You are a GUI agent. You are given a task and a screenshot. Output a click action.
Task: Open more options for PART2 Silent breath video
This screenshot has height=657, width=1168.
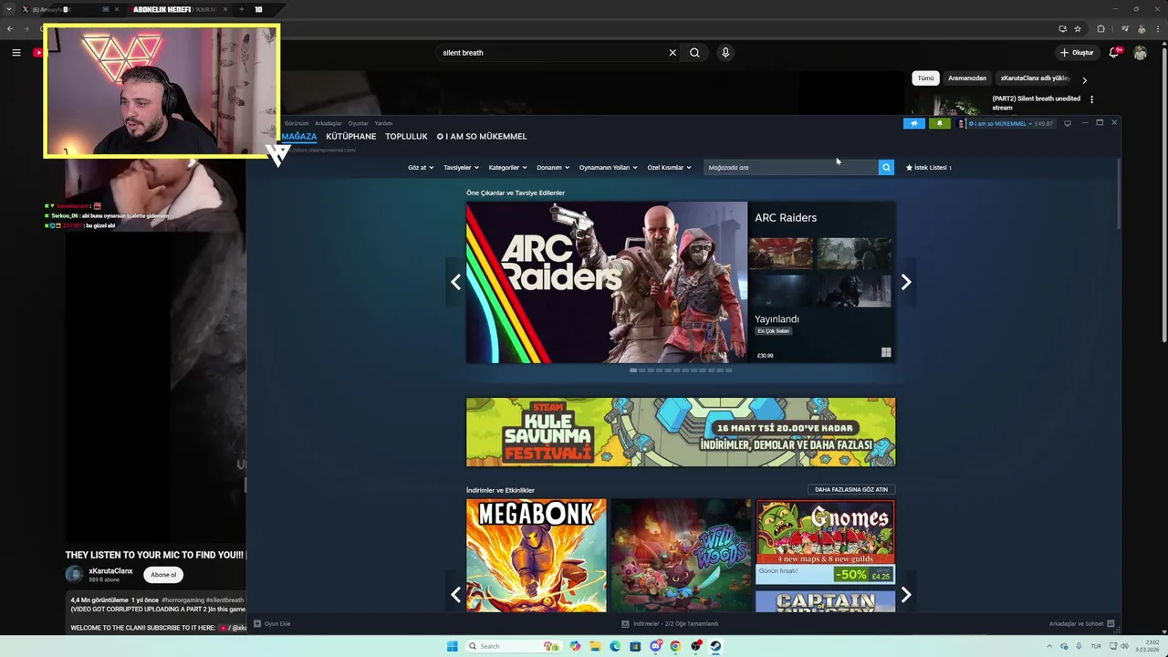[x=1091, y=99]
